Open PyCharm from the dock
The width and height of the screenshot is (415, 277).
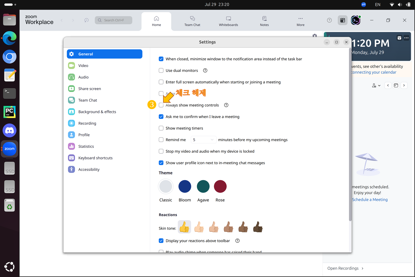tap(9, 112)
